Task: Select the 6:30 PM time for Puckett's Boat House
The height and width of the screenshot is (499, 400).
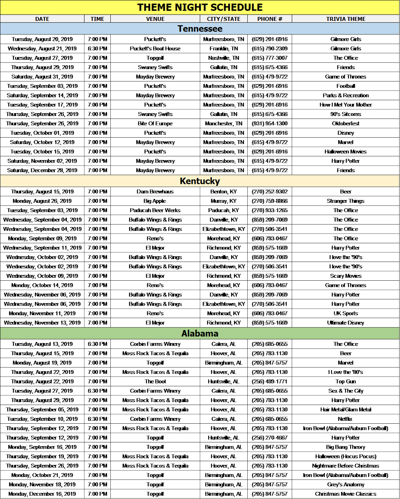Action: coord(98,49)
